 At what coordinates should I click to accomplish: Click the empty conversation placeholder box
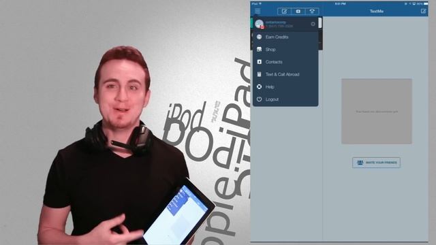(x=377, y=112)
